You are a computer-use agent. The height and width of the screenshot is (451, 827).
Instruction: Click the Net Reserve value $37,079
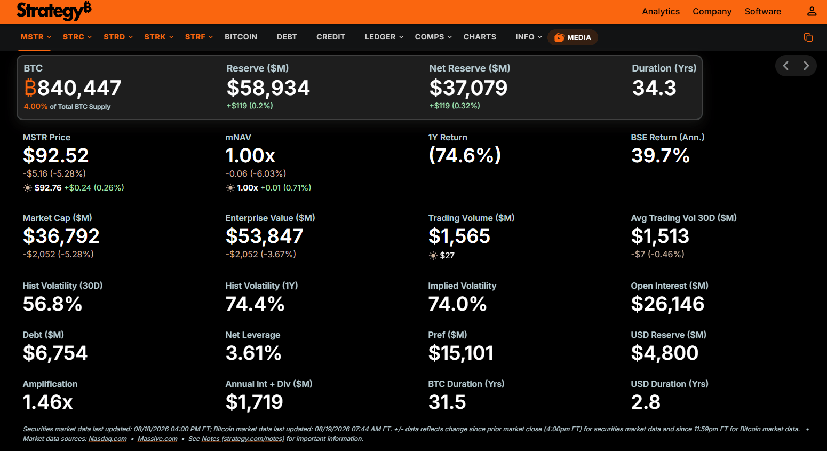[468, 88]
